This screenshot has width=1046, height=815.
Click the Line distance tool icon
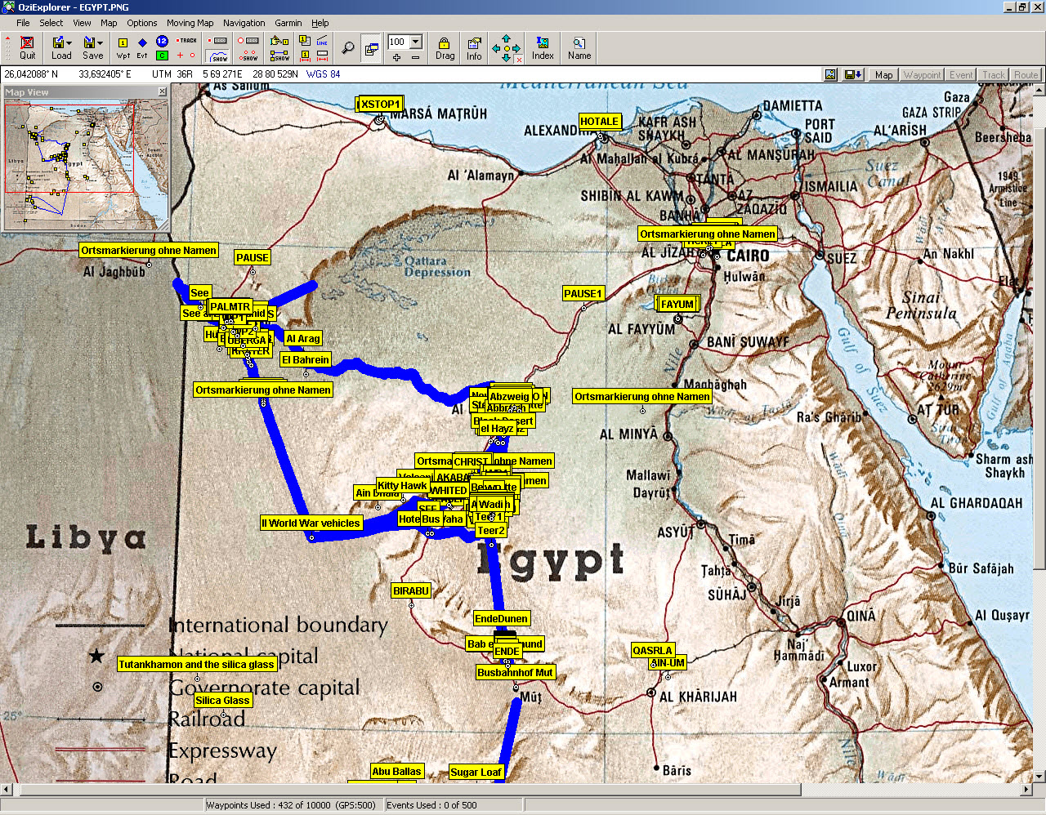(x=322, y=41)
